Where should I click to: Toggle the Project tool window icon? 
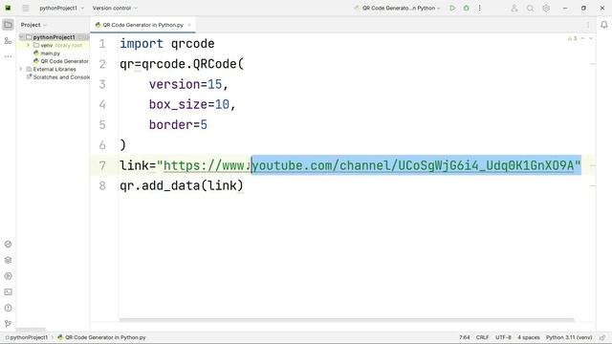[x=8, y=25]
